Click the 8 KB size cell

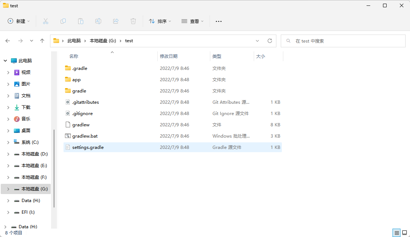(275, 125)
